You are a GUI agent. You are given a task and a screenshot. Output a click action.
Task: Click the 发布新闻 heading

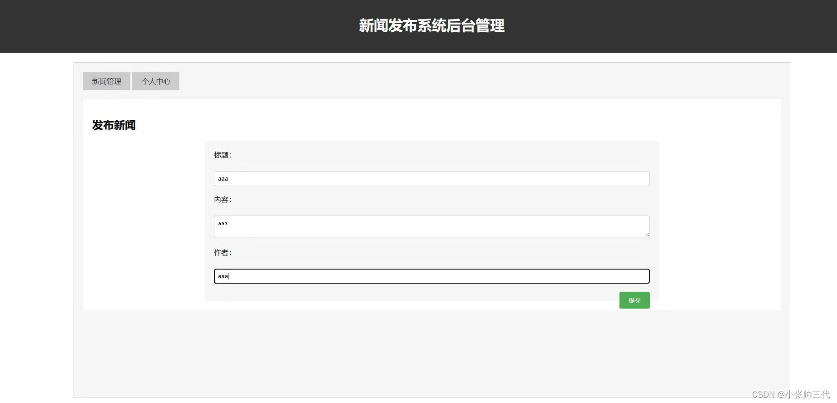[x=114, y=125]
